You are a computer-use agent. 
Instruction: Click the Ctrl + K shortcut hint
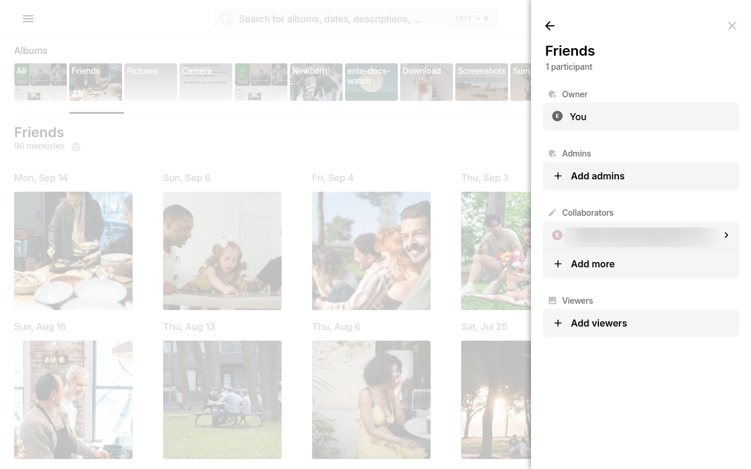coord(472,19)
